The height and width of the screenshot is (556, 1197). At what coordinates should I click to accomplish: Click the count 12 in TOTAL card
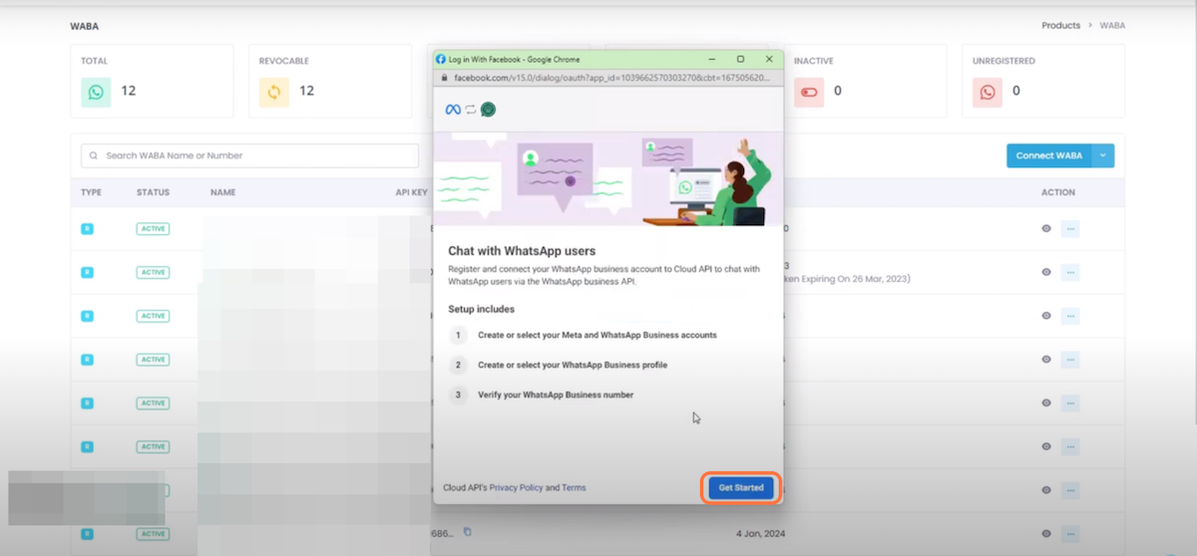click(x=129, y=91)
